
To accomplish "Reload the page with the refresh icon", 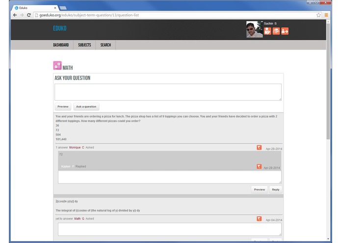I will click(29, 15).
